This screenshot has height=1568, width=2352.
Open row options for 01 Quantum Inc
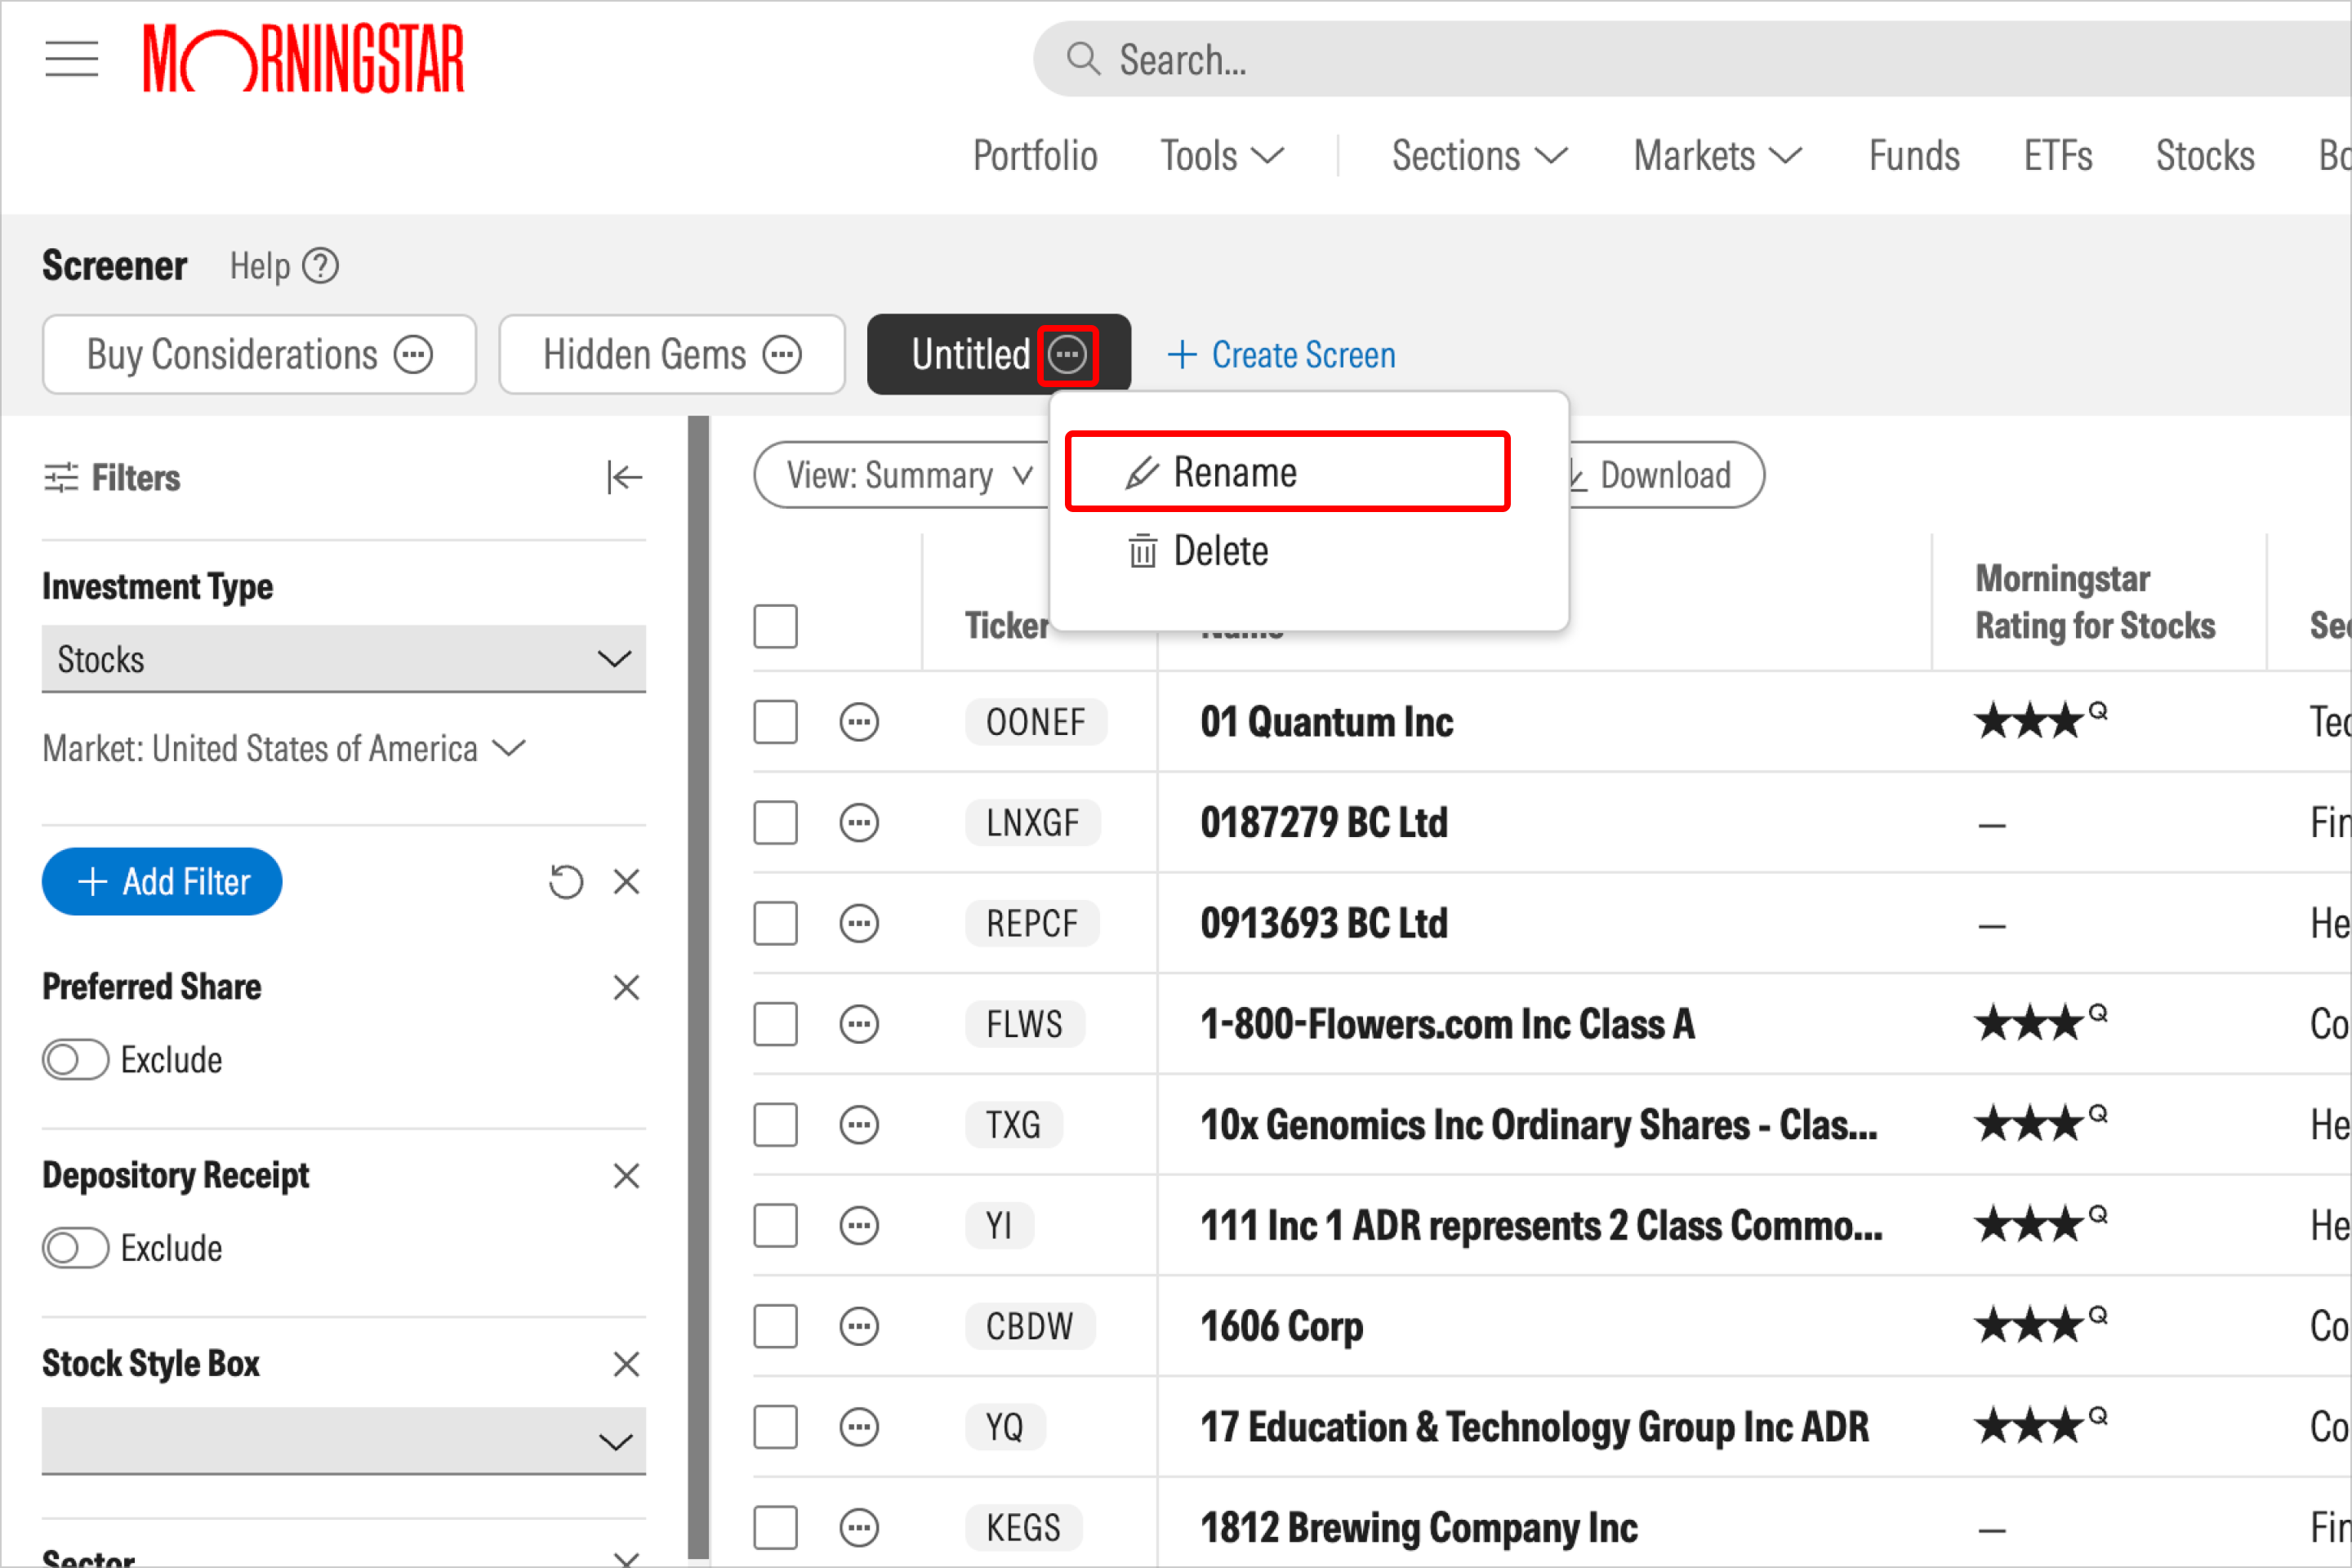coord(859,722)
